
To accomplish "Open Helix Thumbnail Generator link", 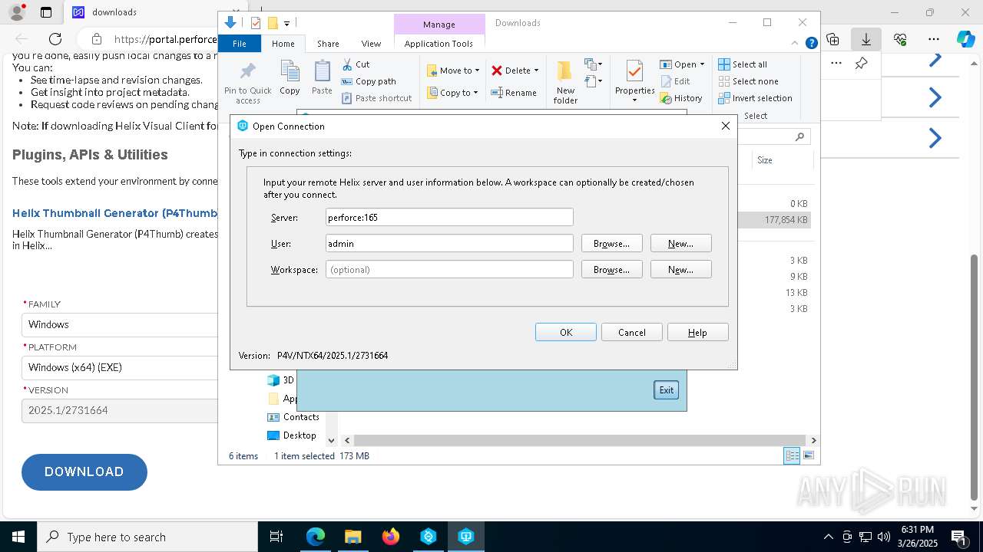I will click(115, 213).
